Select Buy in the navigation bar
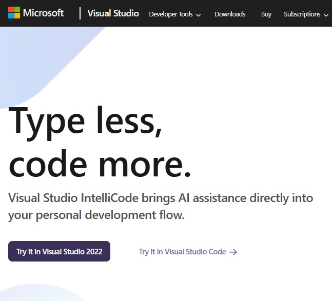Screen dimensions: 332x301 (x=266, y=14)
